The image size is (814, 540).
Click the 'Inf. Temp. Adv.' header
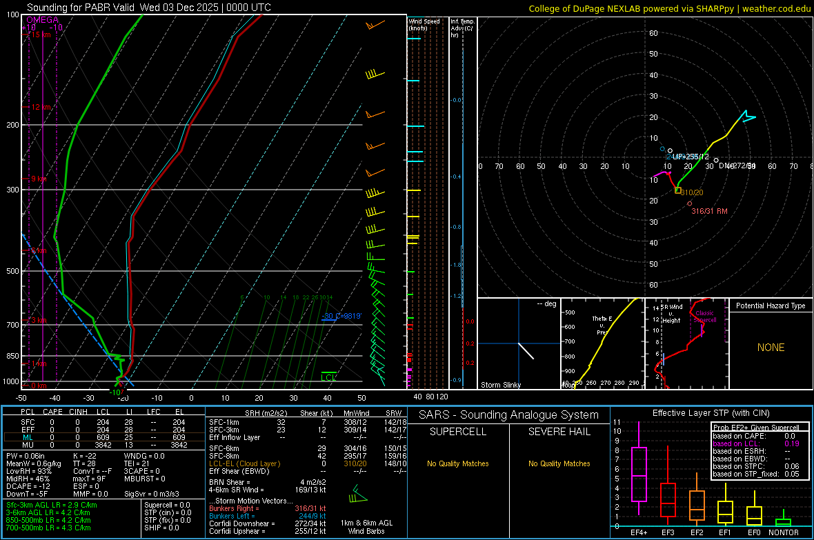[x=462, y=28]
